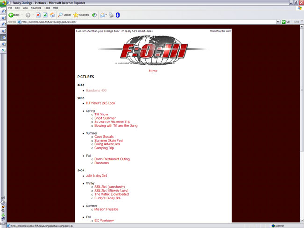Open the address bar URL dropdown

point(278,22)
